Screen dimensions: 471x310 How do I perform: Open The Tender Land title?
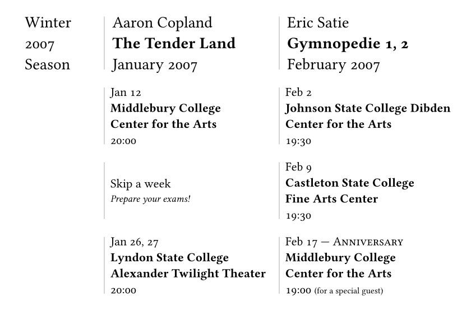click(174, 44)
